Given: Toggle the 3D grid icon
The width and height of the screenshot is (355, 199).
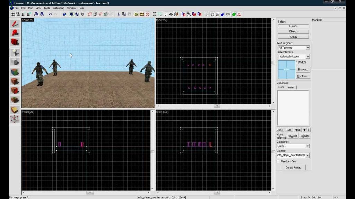Looking at the screenshot, I should point(18,14).
